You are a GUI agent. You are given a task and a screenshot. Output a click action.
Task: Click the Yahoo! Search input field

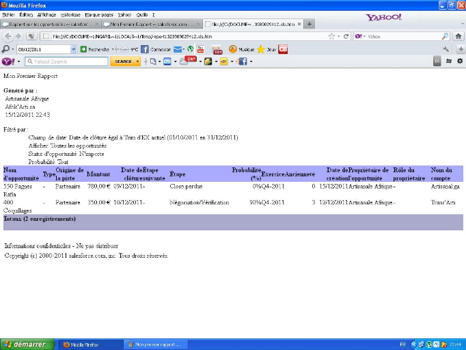tap(68, 62)
